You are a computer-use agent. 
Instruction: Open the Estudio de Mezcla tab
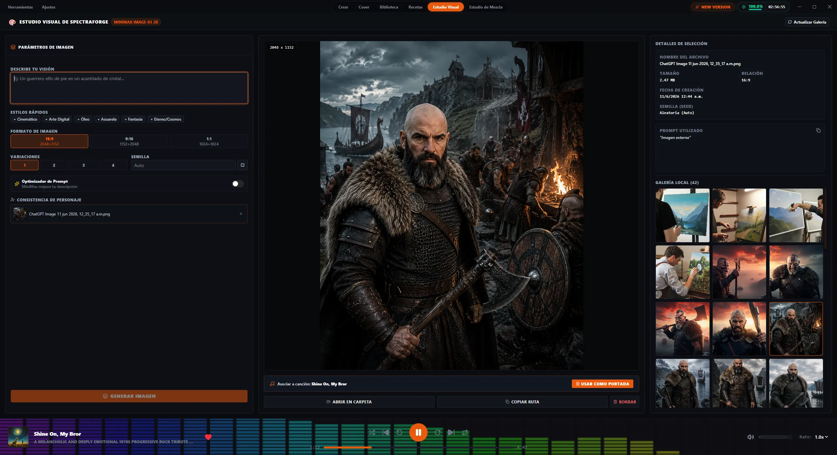(486, 7)
